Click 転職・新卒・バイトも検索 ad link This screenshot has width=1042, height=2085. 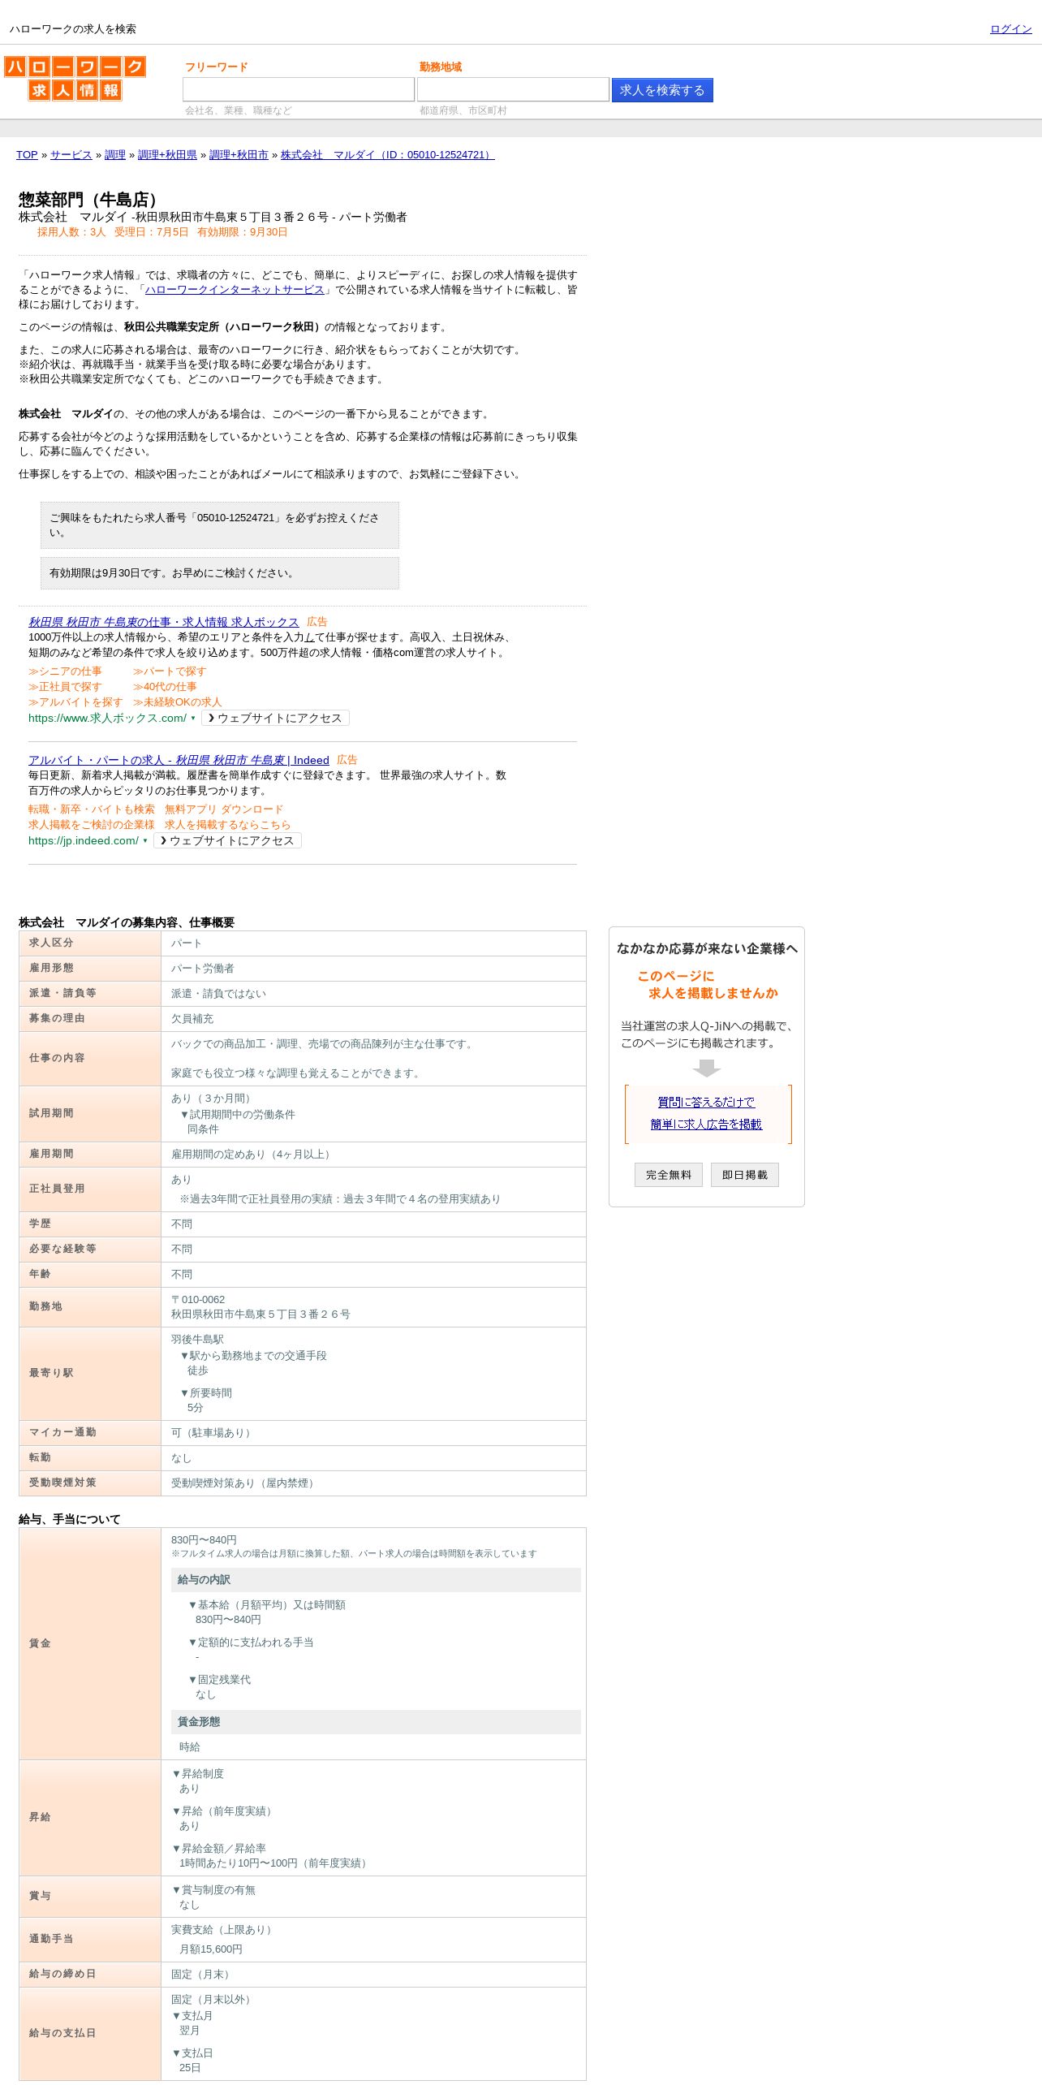pos(92,809)
